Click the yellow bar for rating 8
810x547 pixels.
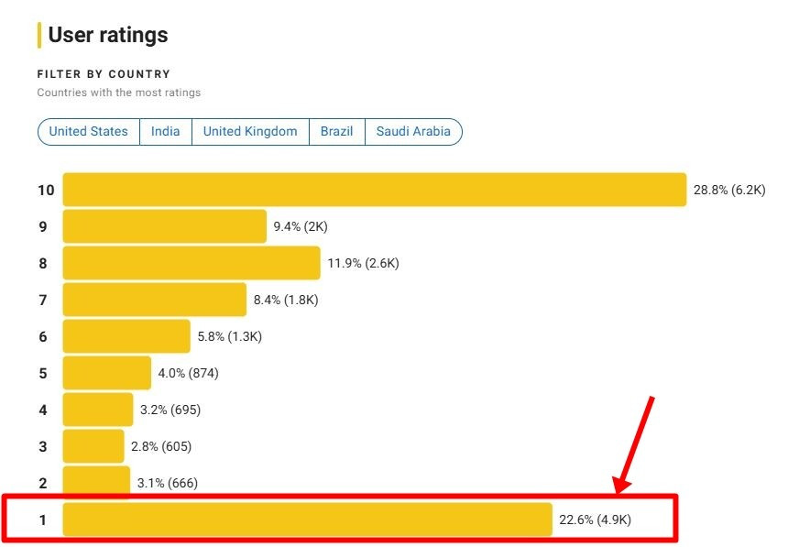click(191, 263)
